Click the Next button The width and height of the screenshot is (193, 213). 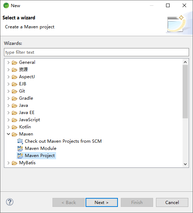pos(102,202)
